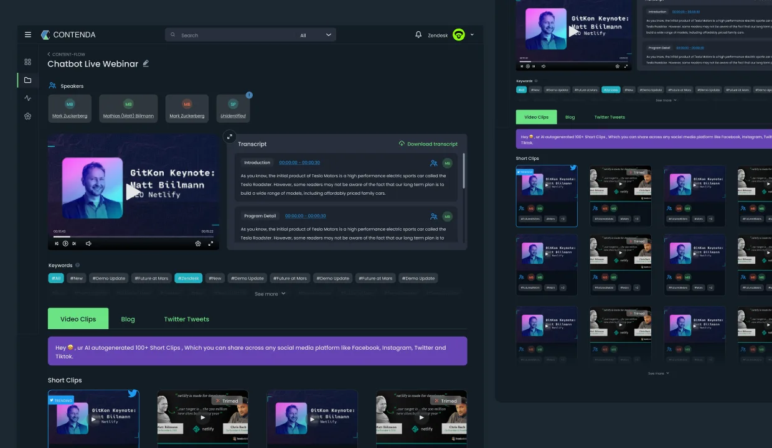Go back via CONTENT-FLOW chevron
Image resolution: width=772 pixels, height=448 pixels.
tap(49, 54)
